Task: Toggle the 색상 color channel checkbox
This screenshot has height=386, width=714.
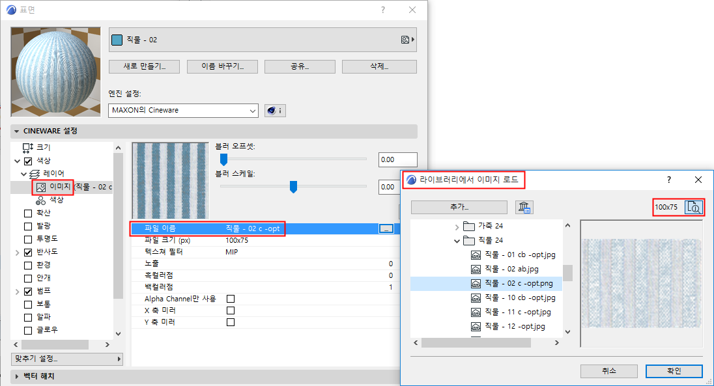Action: pyautogui.click(x=28, y=161)
